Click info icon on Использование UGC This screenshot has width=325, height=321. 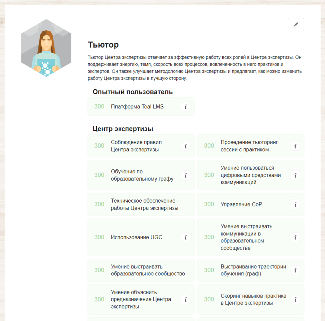[186, 237]
